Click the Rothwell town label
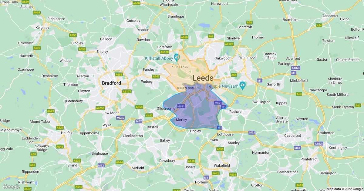364x191 pixels. pos(236,112)
